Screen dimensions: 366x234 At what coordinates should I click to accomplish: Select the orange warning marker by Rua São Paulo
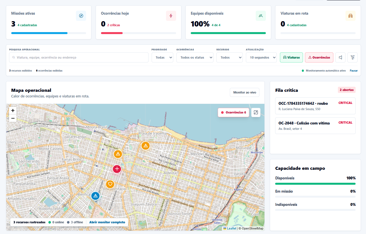(118, 154)
